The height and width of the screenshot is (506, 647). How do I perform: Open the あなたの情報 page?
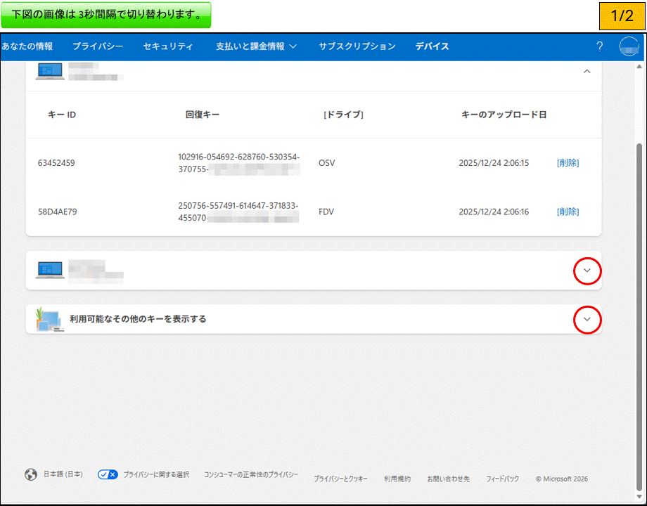pos(27,46)
